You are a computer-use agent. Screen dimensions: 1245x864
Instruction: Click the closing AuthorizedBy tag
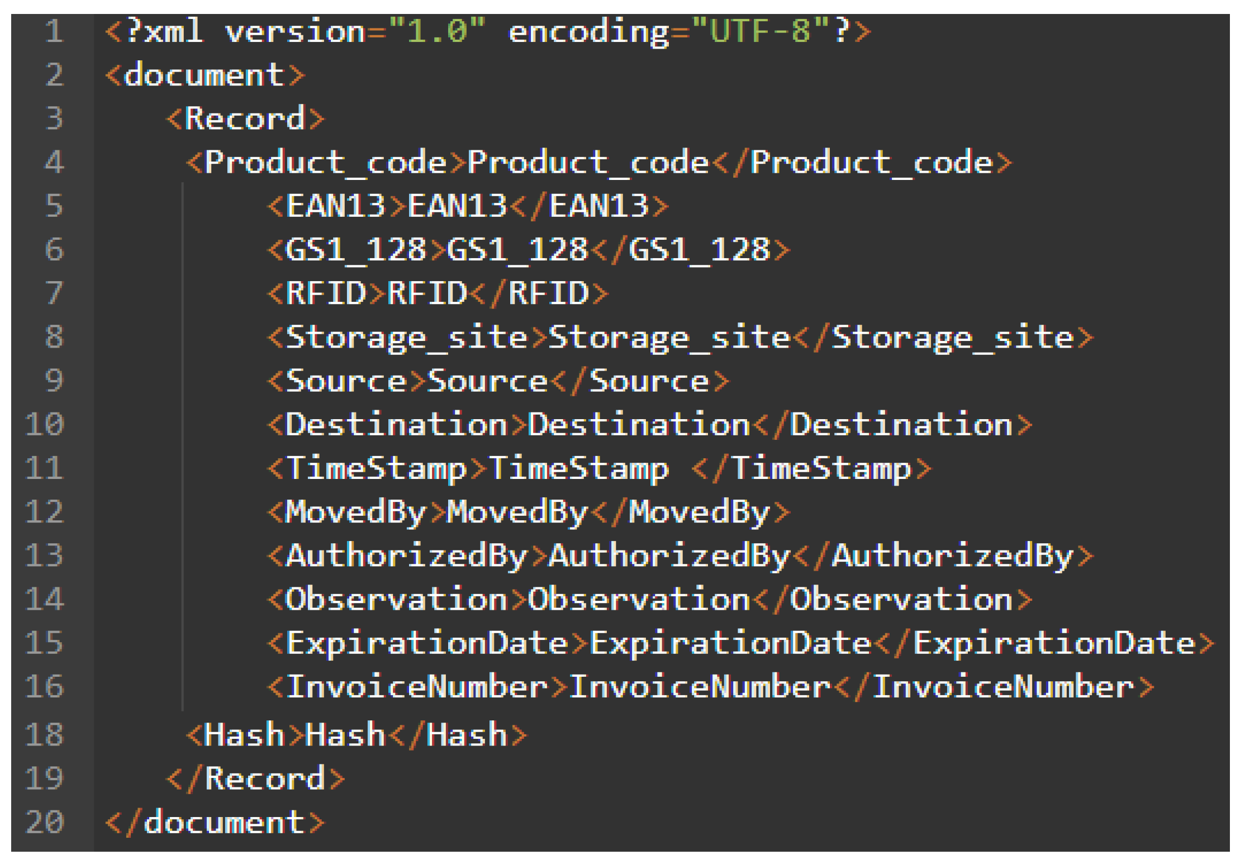[x=943, y=556]
